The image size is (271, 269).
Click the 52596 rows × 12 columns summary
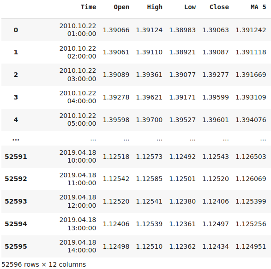[x=44, y=264]
